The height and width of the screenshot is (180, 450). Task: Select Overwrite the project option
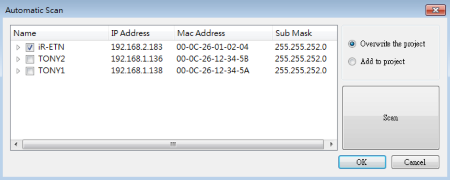[x=352, y=44]
